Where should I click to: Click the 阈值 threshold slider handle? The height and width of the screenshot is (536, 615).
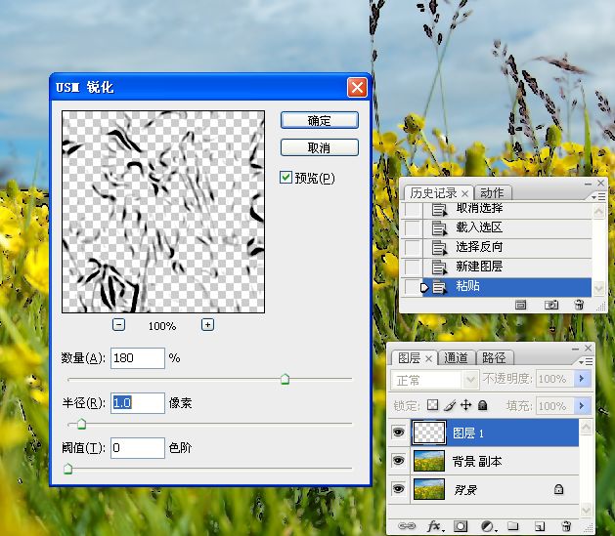click(x=67, y=469)
